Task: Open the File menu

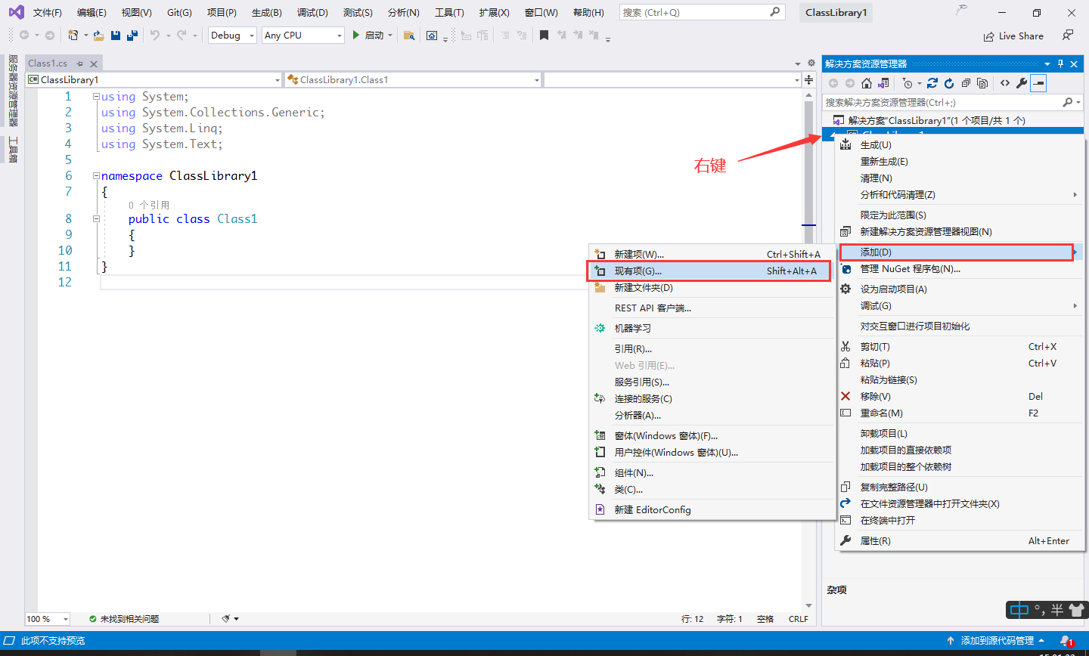Action: click(x=47, y=12)
